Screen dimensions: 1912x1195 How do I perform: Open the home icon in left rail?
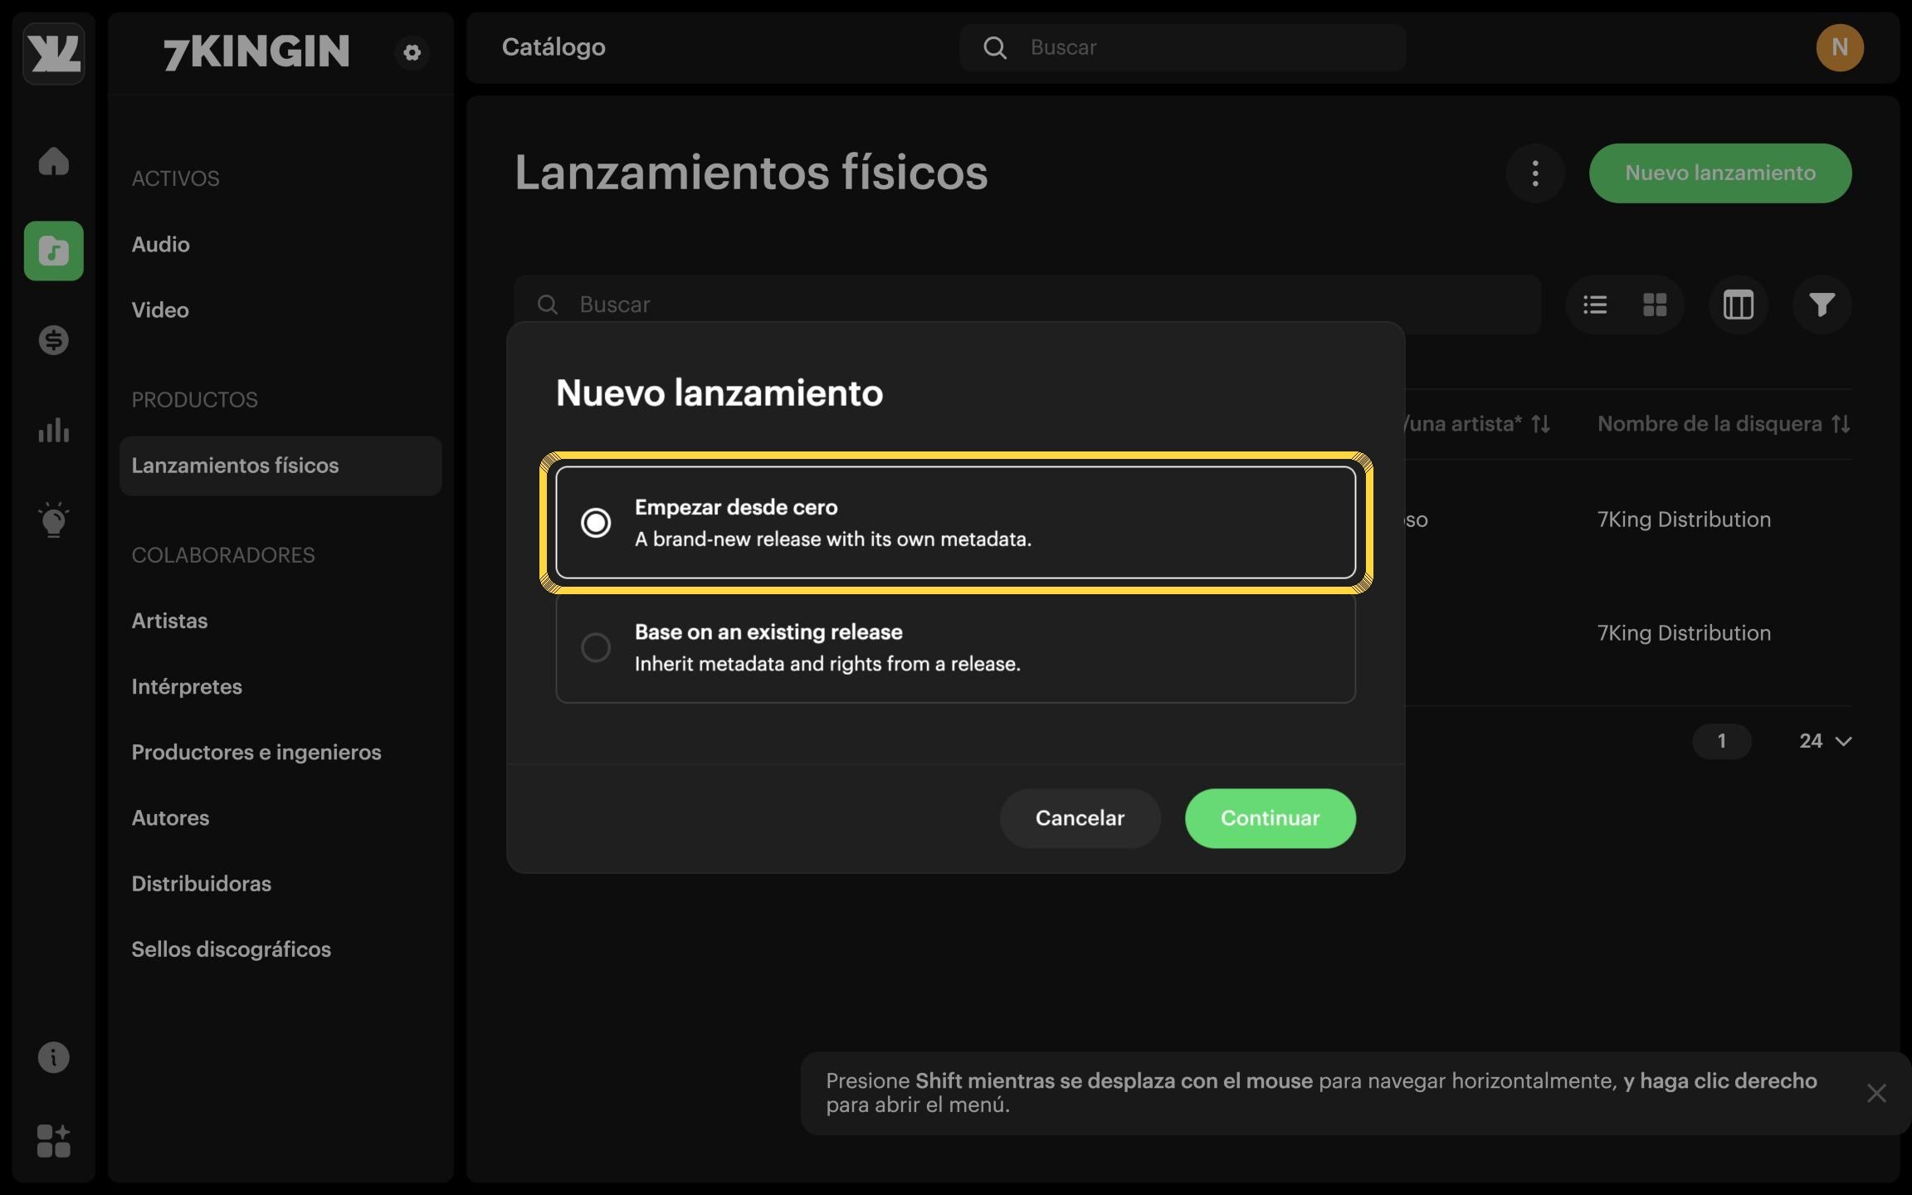point(53,161)
